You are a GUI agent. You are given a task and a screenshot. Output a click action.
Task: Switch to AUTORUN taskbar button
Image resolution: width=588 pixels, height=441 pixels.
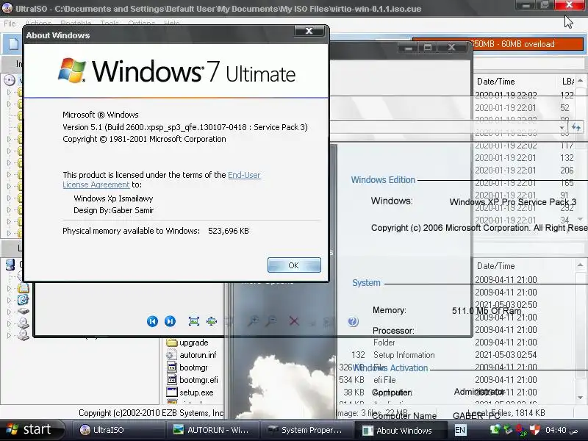tap(211, 430)
